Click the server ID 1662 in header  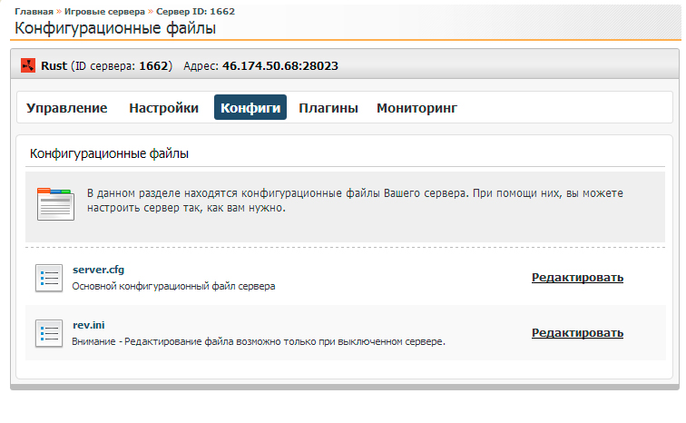153,66
